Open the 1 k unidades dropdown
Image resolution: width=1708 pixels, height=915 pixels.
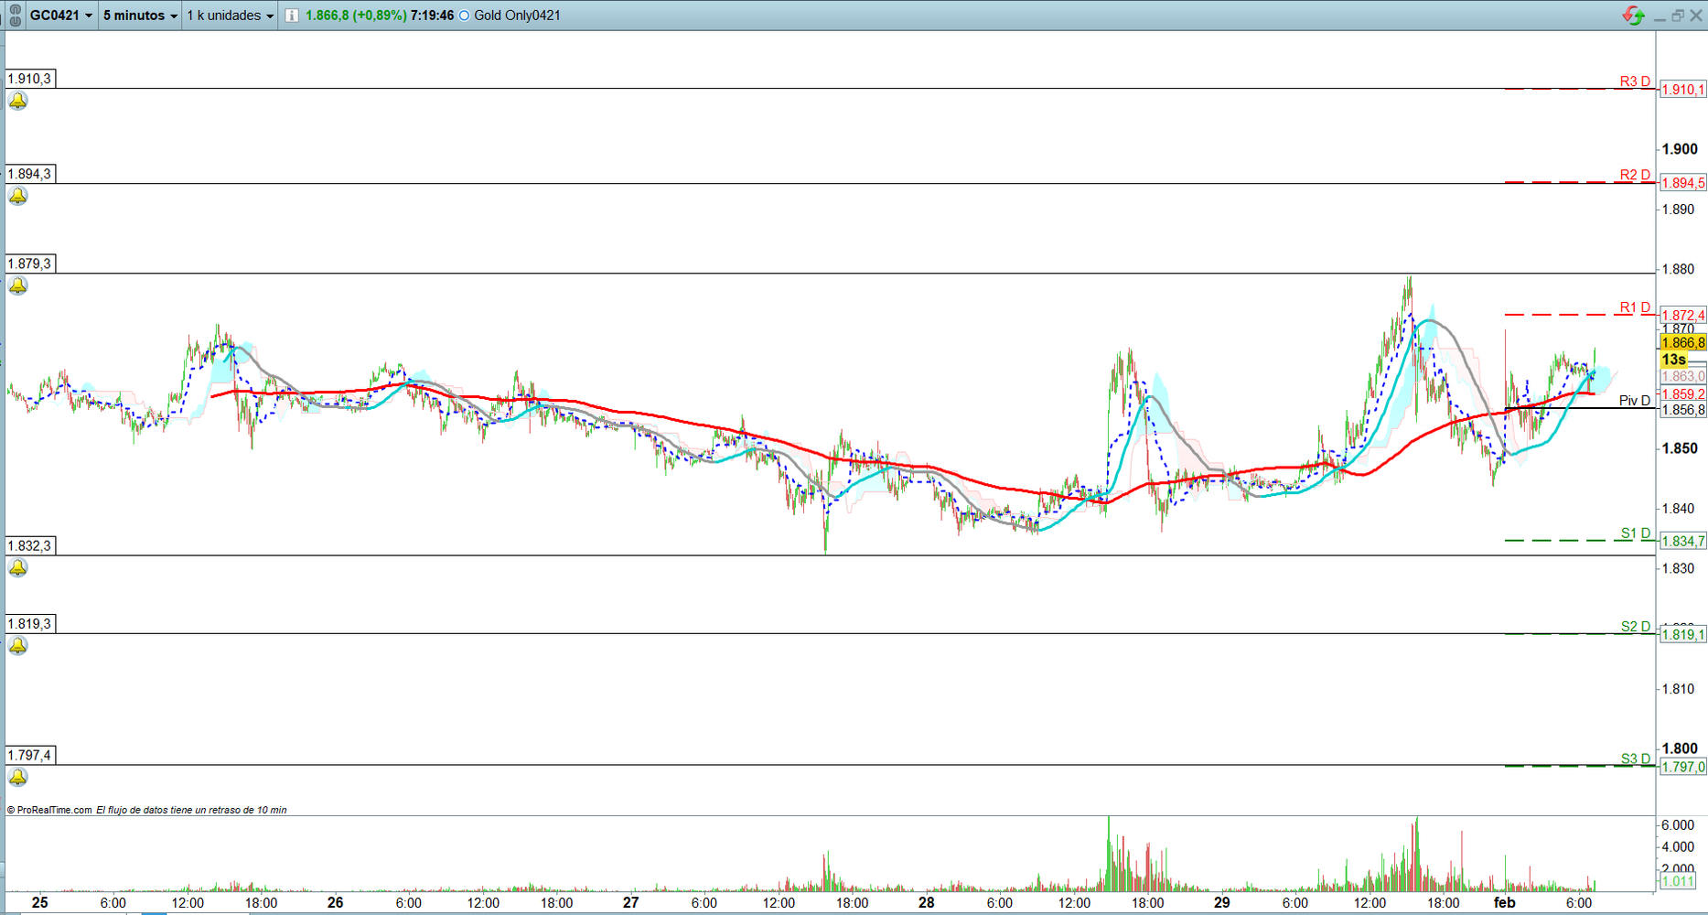[231, 16]
